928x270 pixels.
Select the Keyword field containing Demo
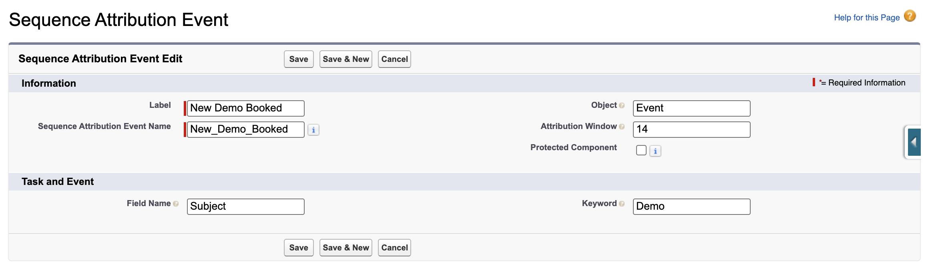(691, 206)
